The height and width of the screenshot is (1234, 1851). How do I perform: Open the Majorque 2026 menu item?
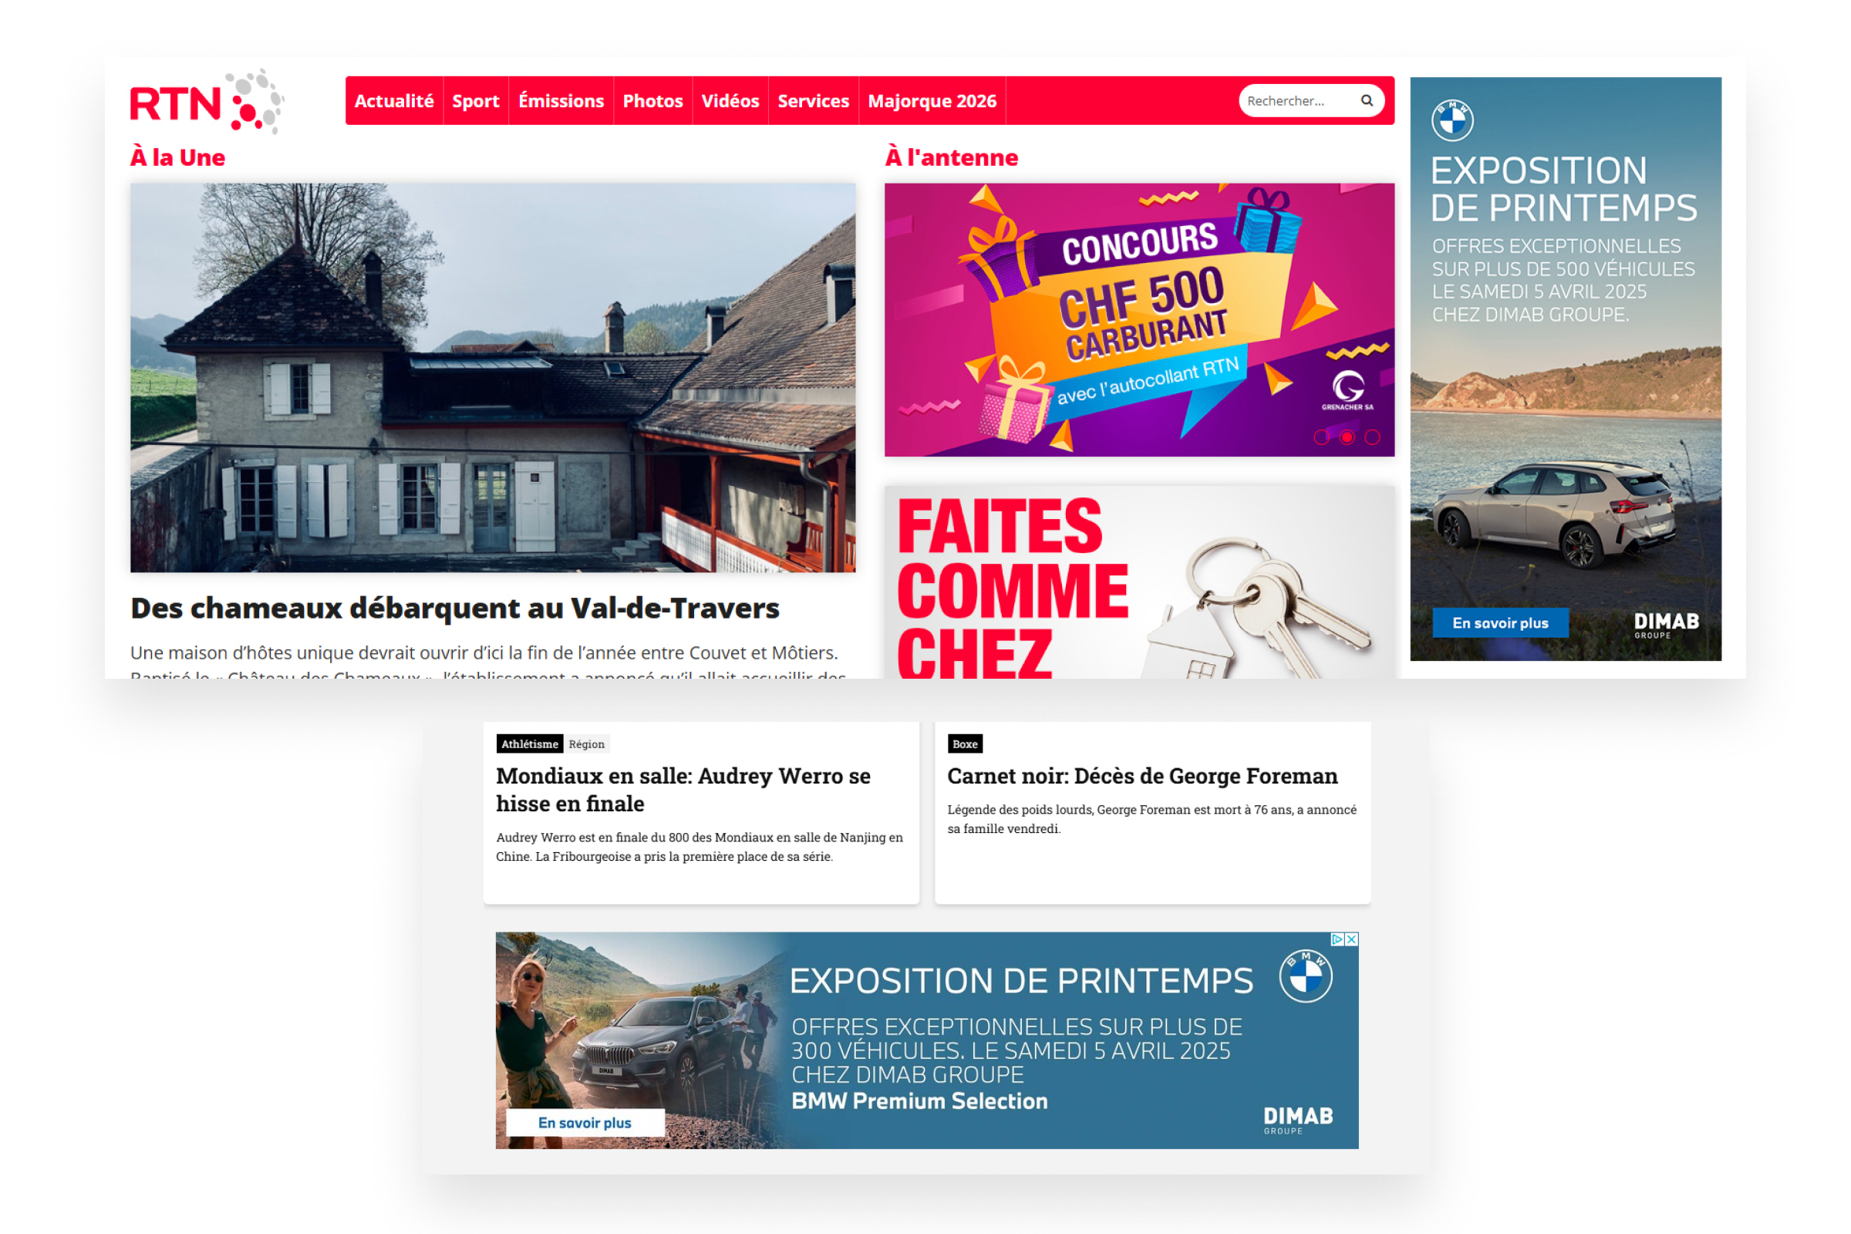pos(932,101)
